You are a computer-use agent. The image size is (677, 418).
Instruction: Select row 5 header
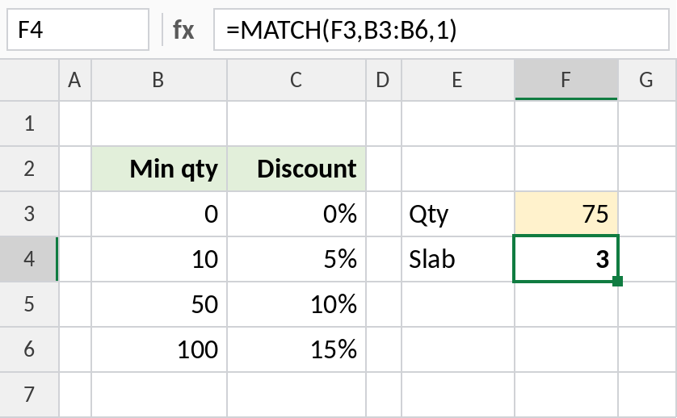click(29, 304)
